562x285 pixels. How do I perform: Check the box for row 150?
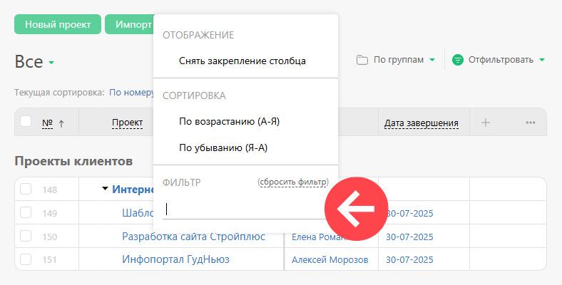[x=26, y=236]
